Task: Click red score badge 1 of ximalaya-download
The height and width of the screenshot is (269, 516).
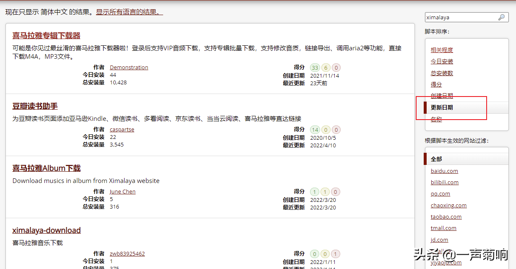Action: (336, 254)
